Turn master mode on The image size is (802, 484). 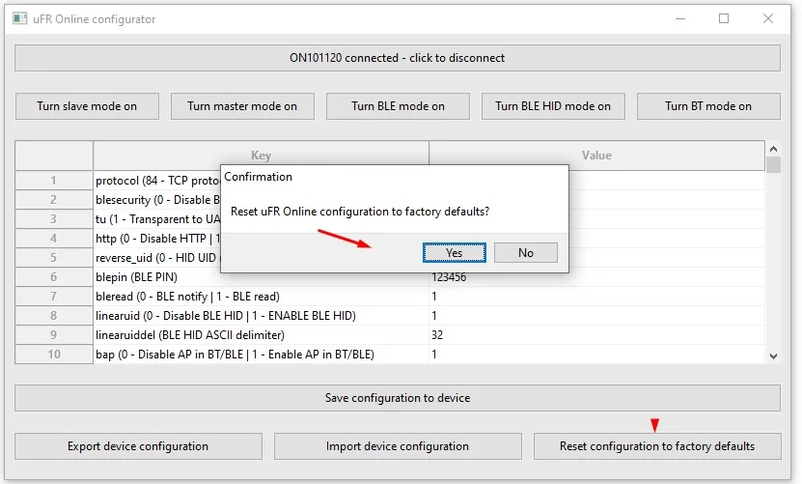tap(242, 106)
